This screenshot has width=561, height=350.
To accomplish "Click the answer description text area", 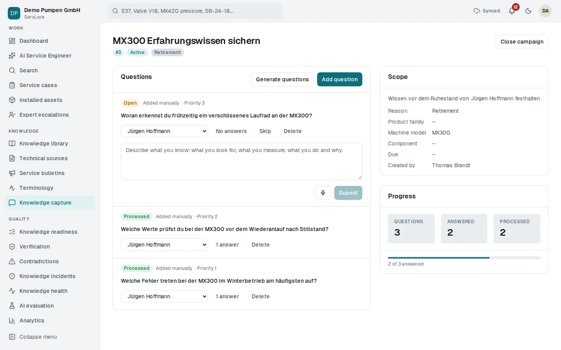I will [242, 161].
